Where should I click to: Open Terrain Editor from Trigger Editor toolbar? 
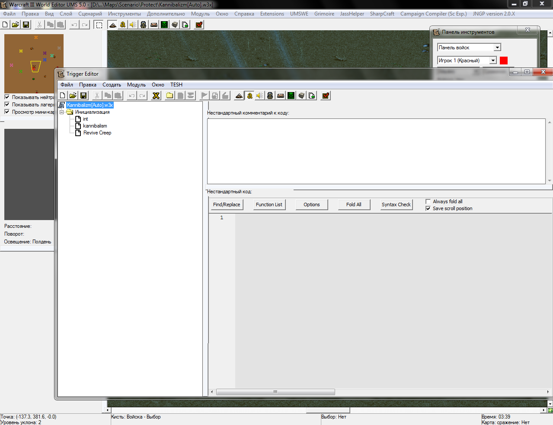pyautogui.click(x=239, y=96)
